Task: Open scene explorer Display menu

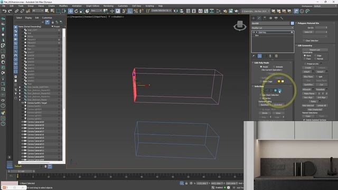Action: (28, 18)
